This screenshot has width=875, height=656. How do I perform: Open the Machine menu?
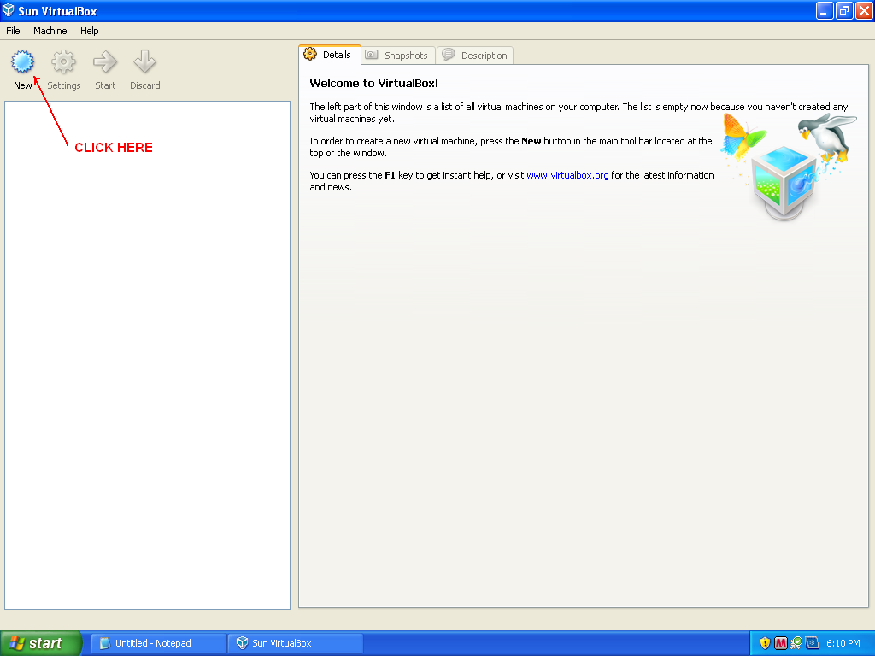(50, 31)
